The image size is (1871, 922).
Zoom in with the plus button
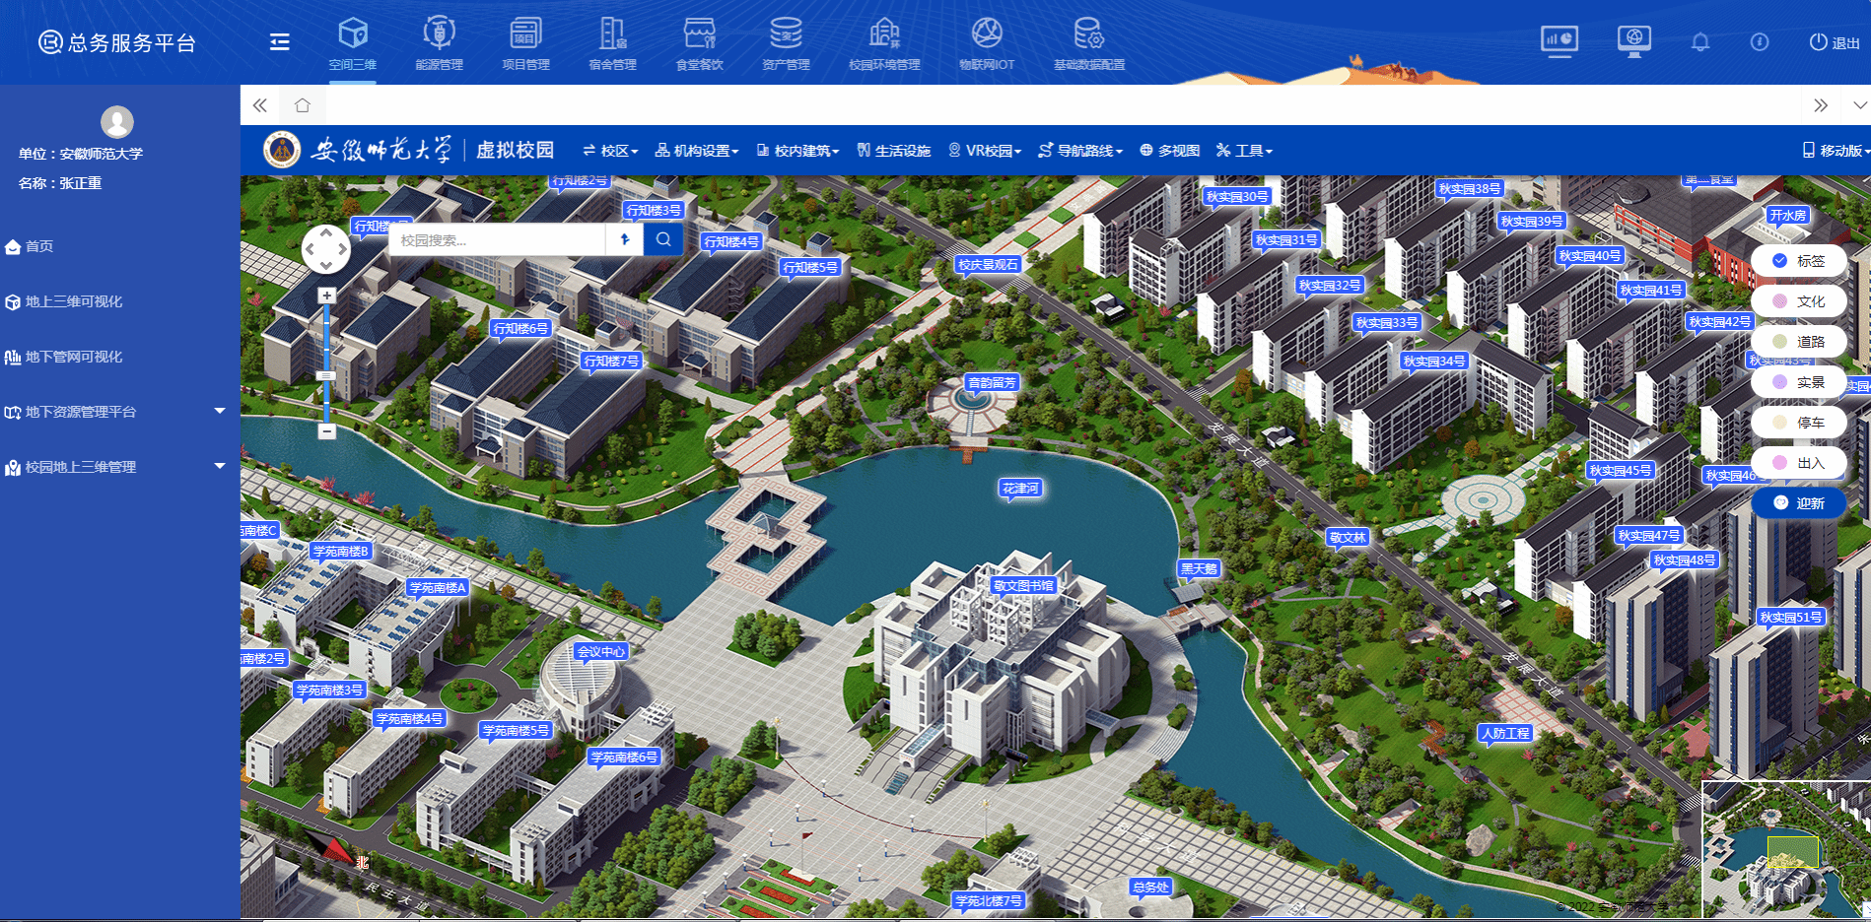pyautogui.click(x=327, y=296)
